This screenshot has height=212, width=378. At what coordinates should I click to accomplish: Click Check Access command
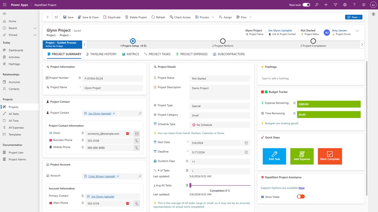(180, 17)
